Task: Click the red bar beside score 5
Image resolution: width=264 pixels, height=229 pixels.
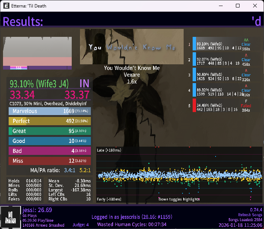Action: tap(194, 105)
